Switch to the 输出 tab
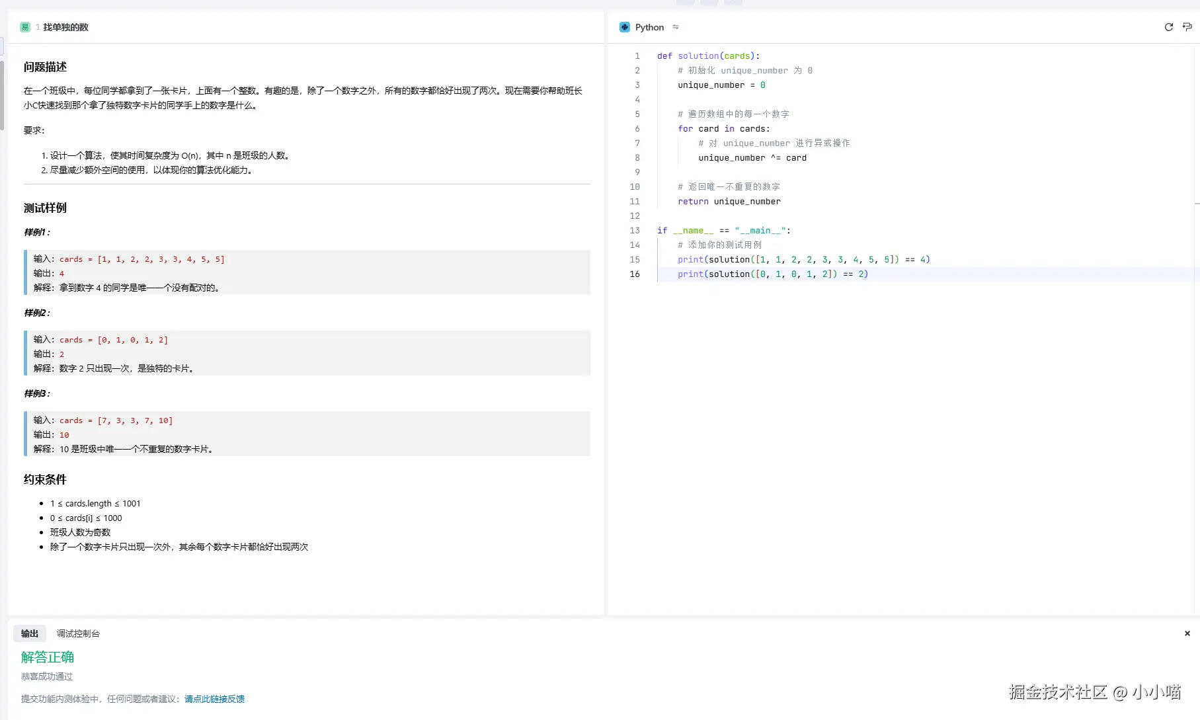This screenshot has height=720, width=1200. pos(30,633)
